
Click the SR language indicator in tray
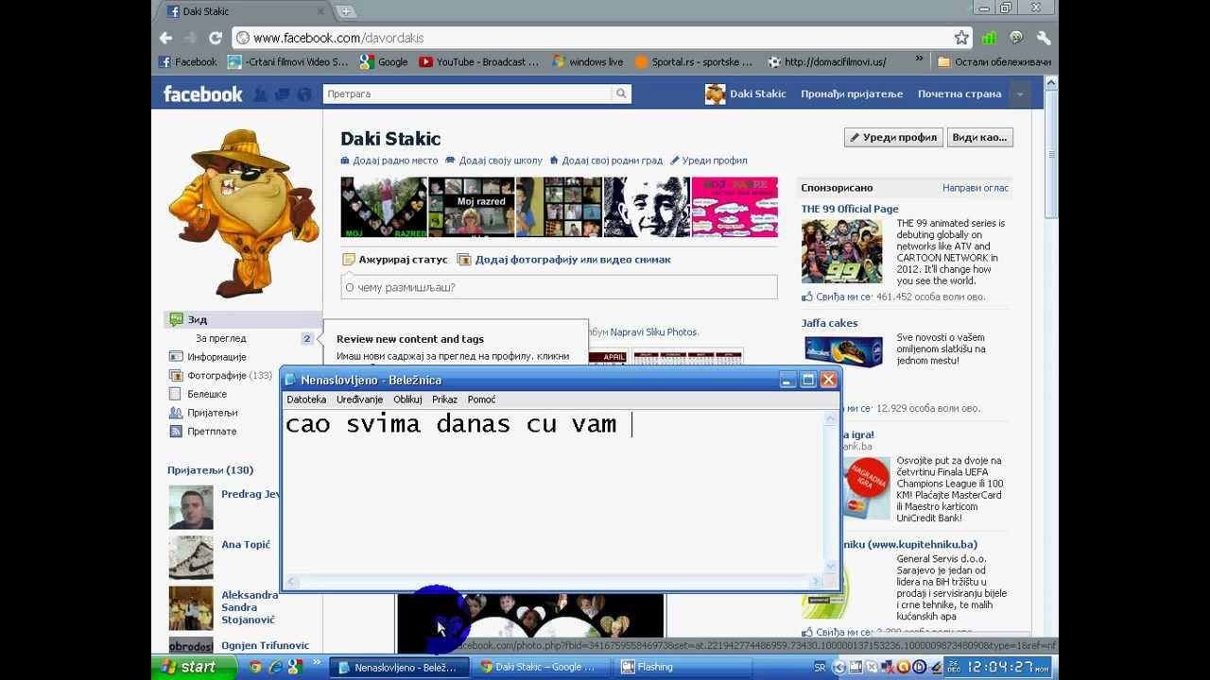point(820,667)
